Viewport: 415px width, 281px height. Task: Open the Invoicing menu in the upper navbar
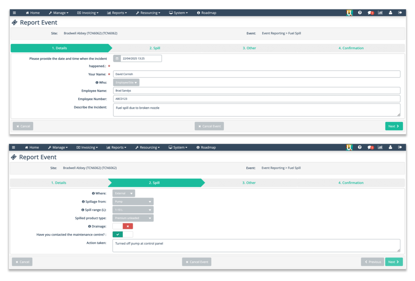coord(88,13)
